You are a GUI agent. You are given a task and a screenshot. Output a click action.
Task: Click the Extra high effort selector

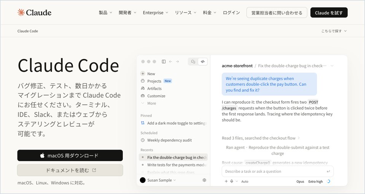(x=316, y=181)
